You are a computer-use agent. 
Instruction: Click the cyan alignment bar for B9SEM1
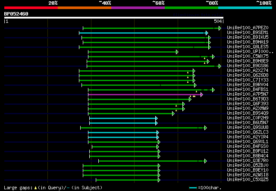coord(144,33)
